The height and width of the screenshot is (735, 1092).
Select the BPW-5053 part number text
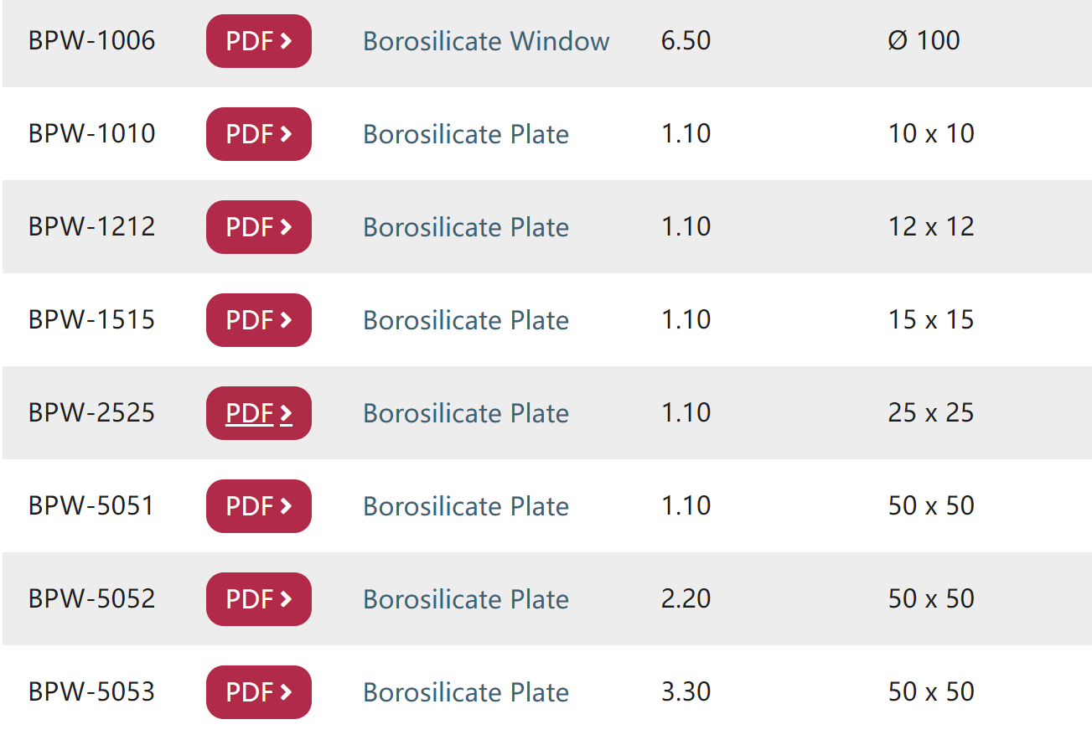click(92, 691)
